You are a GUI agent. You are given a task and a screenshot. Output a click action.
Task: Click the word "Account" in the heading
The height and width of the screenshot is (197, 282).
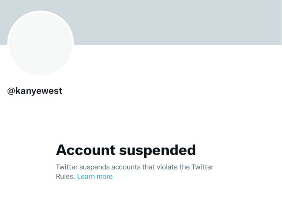click(x=85, y=150)
